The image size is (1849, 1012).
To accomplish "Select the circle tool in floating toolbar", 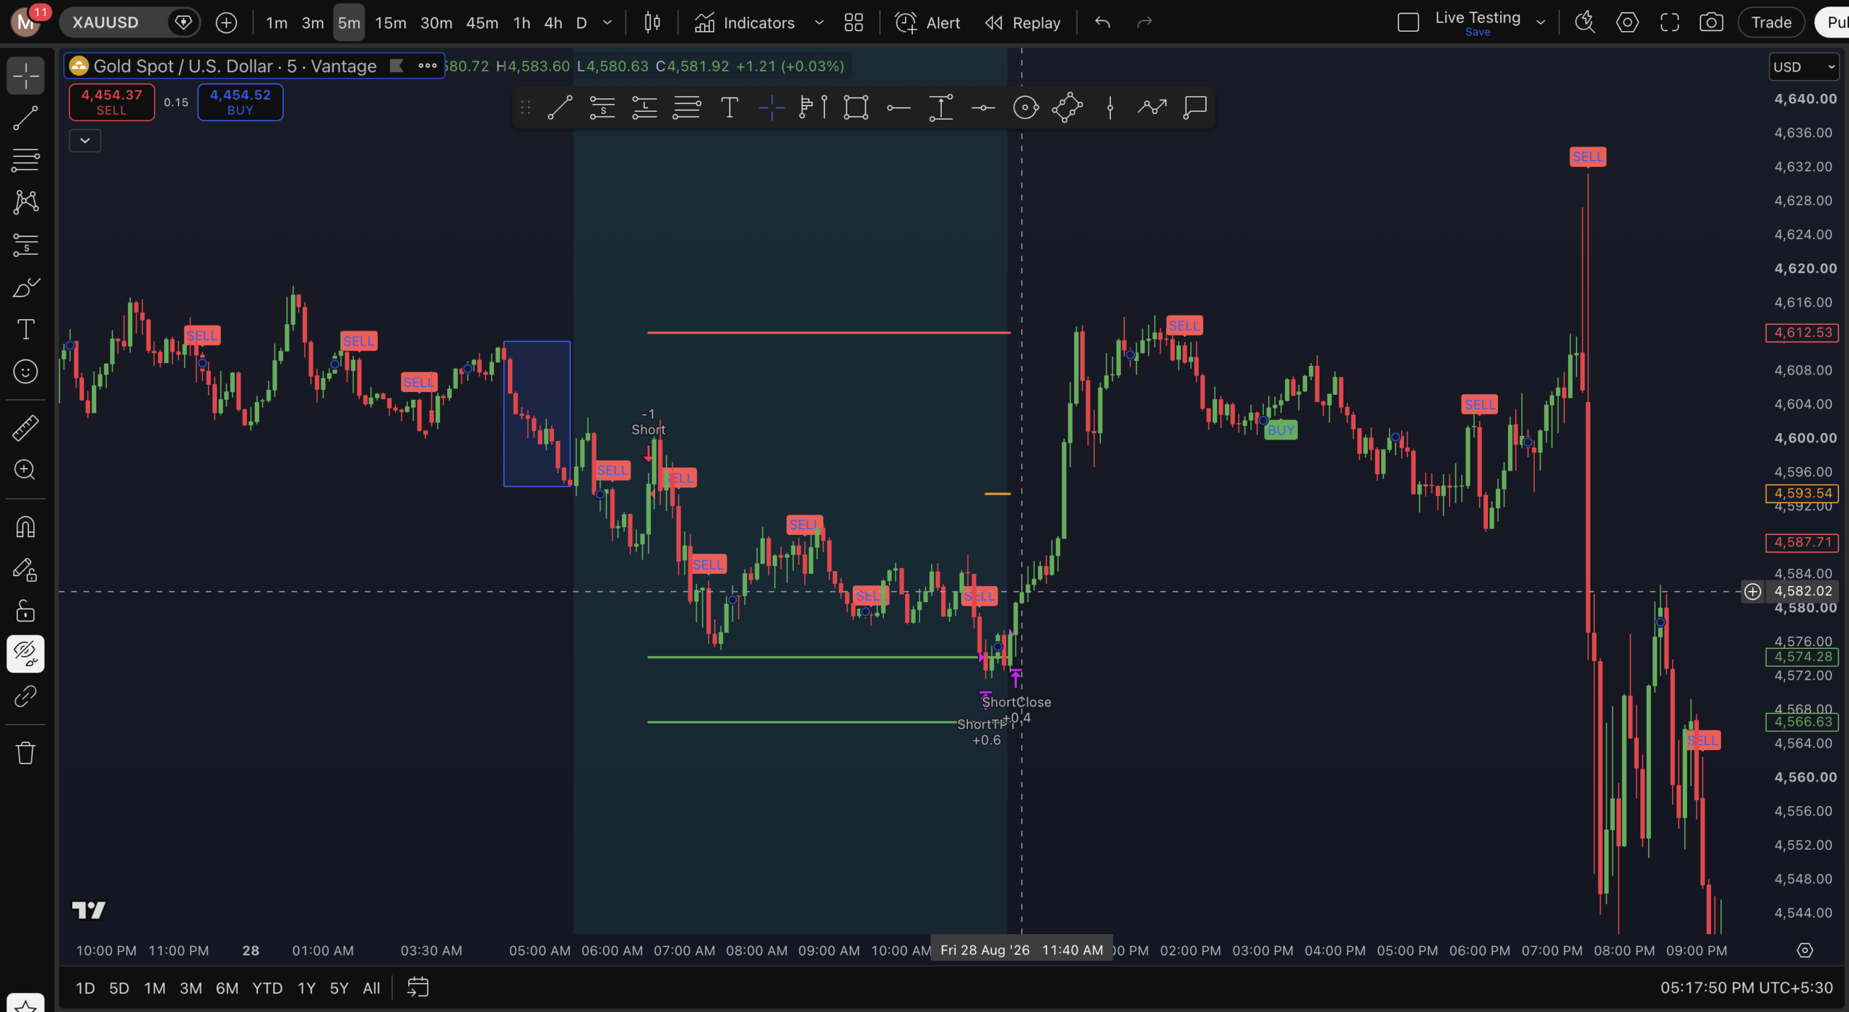I will point(1026,108).
